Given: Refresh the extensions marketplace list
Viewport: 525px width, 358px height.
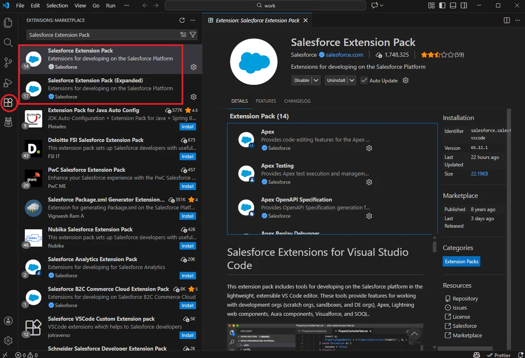Looking at the screenshot, I should tap(182, 21).
